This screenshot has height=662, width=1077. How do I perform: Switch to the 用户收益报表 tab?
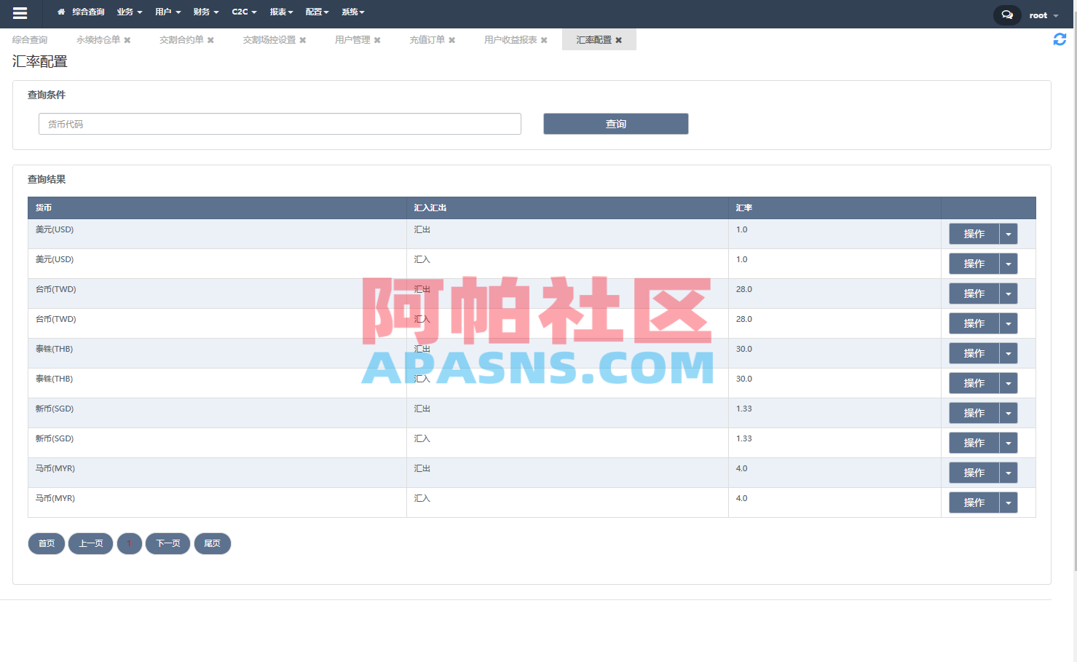(512, 40)
